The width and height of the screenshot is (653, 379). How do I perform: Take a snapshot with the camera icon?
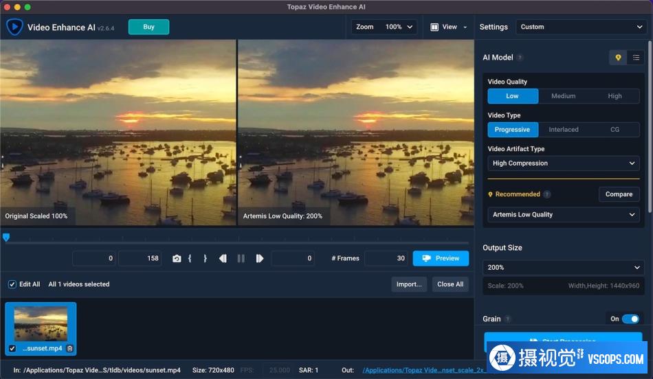point(177,259)
